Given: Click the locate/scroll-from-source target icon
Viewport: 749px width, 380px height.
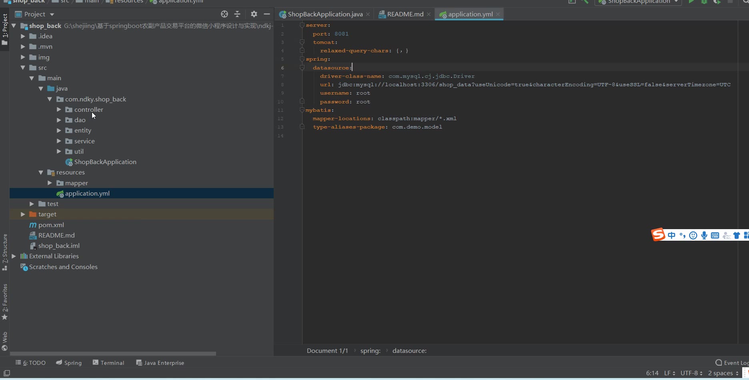Looking at the screenshot, I should 224,14.
